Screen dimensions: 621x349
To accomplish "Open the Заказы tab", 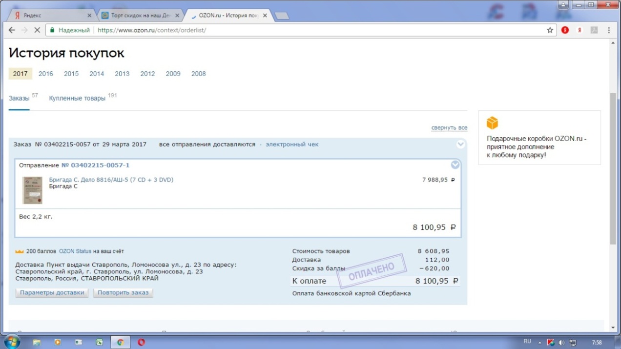I will [19, 98].
